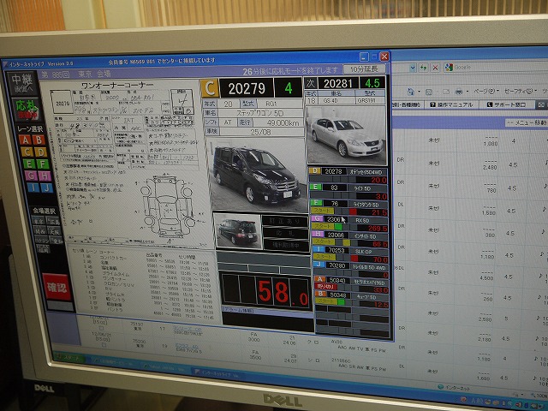Image resolution: width=548 pixels, height=411 pixels.
Task: Extend time with 10分延長 button
Action: pos(364,68)
